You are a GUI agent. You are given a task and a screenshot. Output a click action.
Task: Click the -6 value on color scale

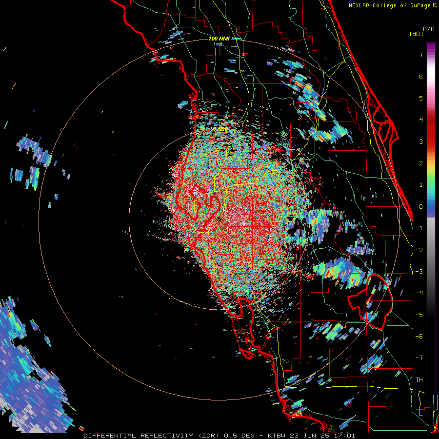419,337
